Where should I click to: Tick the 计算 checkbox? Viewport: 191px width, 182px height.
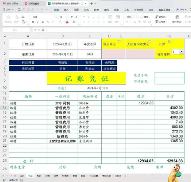point(169,41)
